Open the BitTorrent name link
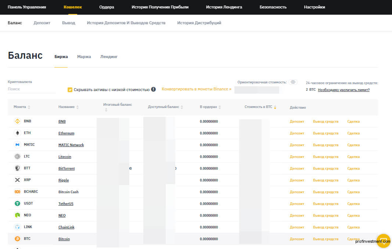Screen dimensions: 392x249 point(66,169)
